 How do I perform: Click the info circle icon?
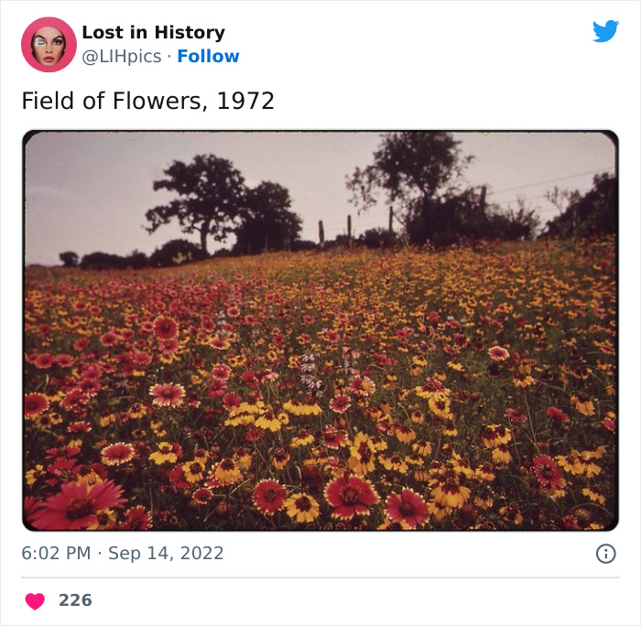[605, 554]
